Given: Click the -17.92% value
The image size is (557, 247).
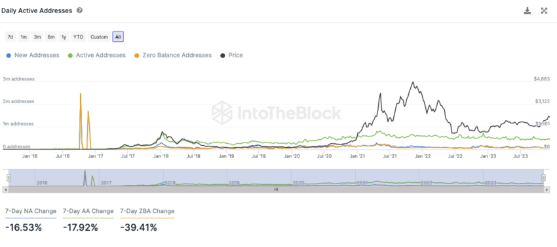Looking at the screenshot, I should pos(81,227).
